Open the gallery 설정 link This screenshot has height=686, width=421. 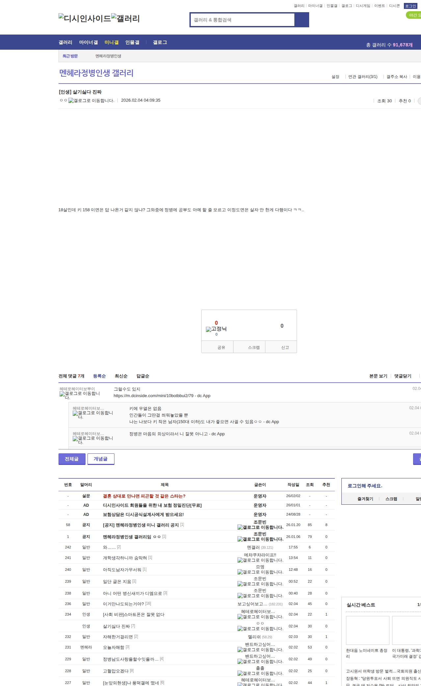[335, 77]
